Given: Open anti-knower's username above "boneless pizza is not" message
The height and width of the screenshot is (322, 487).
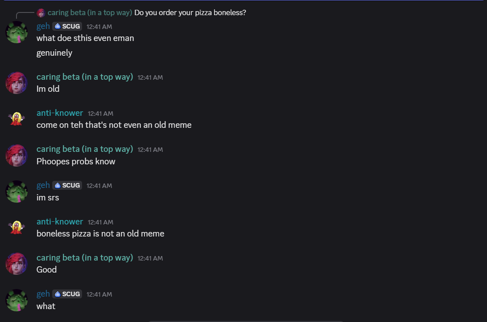Looking at the screenshot, I should tap(60, 222).
